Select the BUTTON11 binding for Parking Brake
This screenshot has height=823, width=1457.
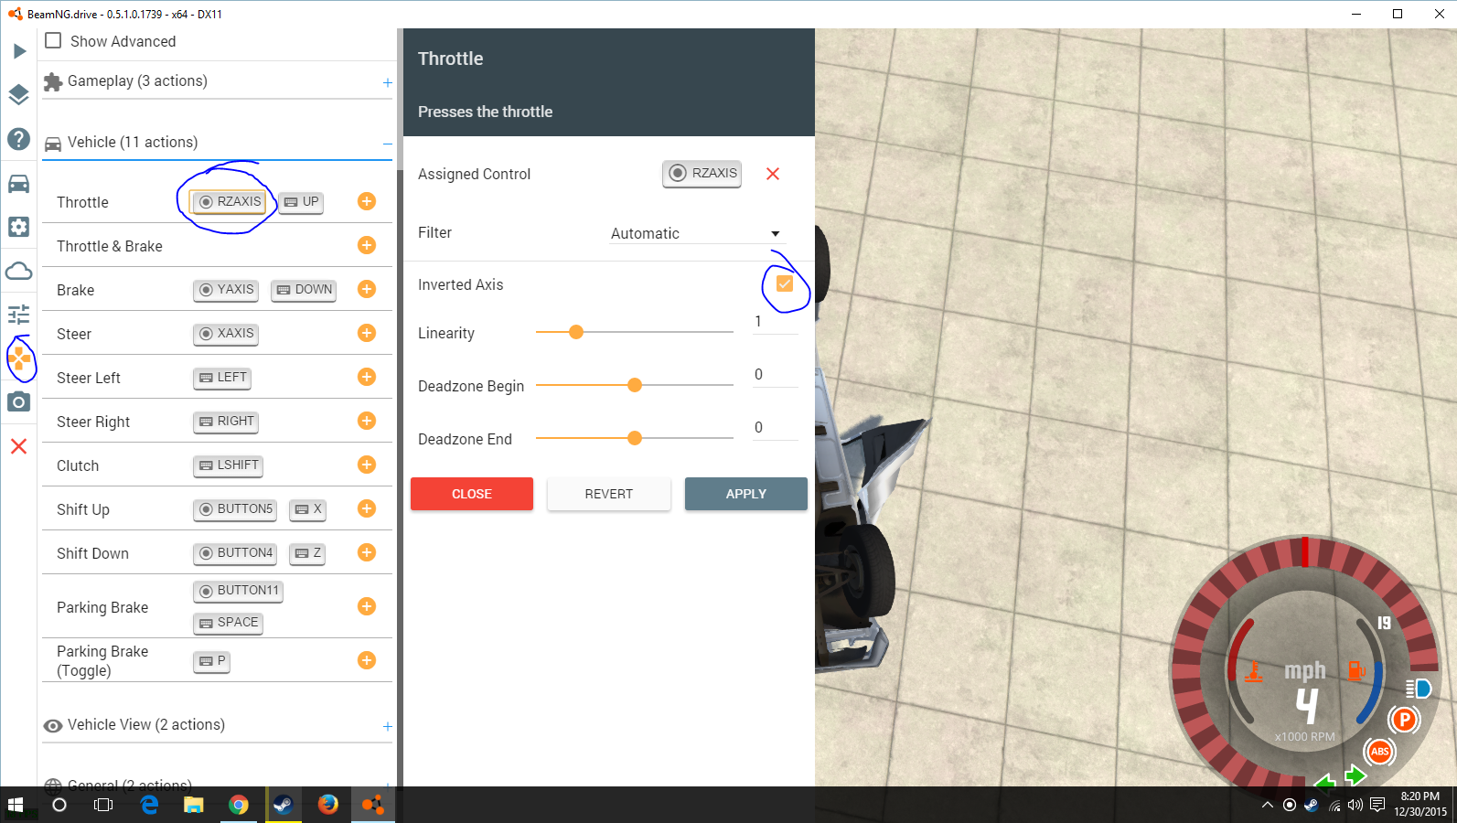(x=238, y=591)
